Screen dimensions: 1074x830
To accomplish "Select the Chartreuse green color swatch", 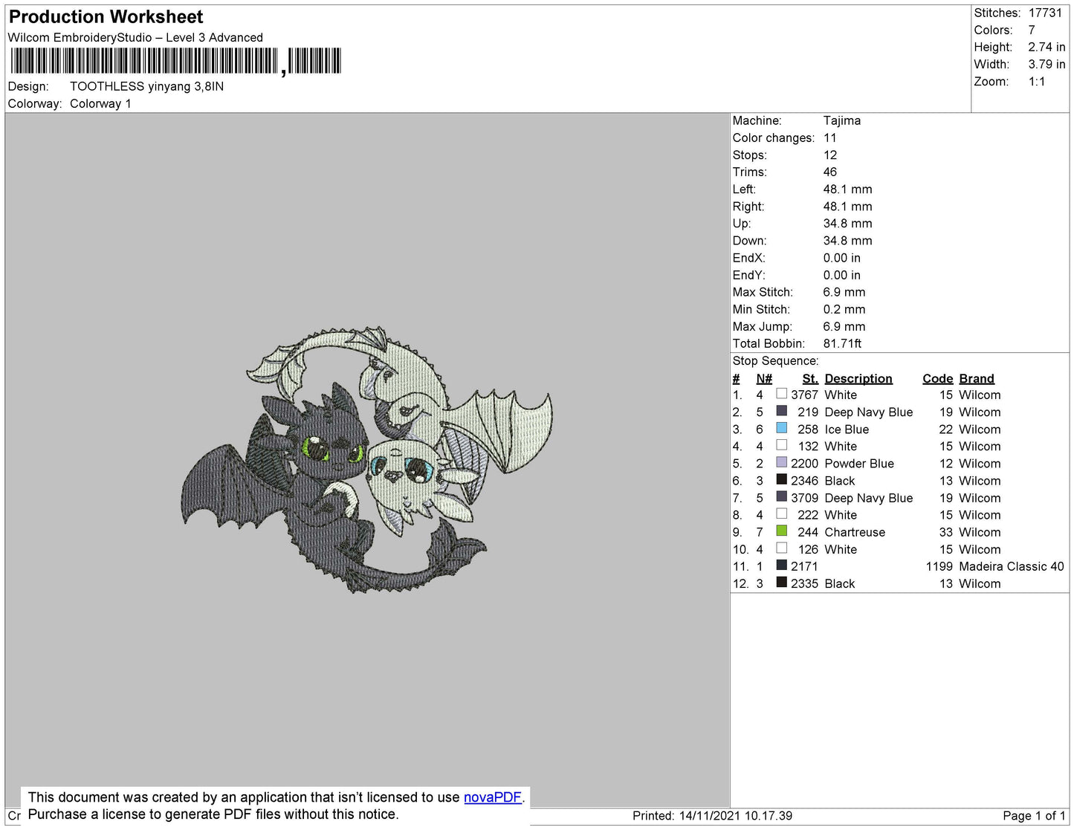I will pyautogui.click(x=781, y=531).
